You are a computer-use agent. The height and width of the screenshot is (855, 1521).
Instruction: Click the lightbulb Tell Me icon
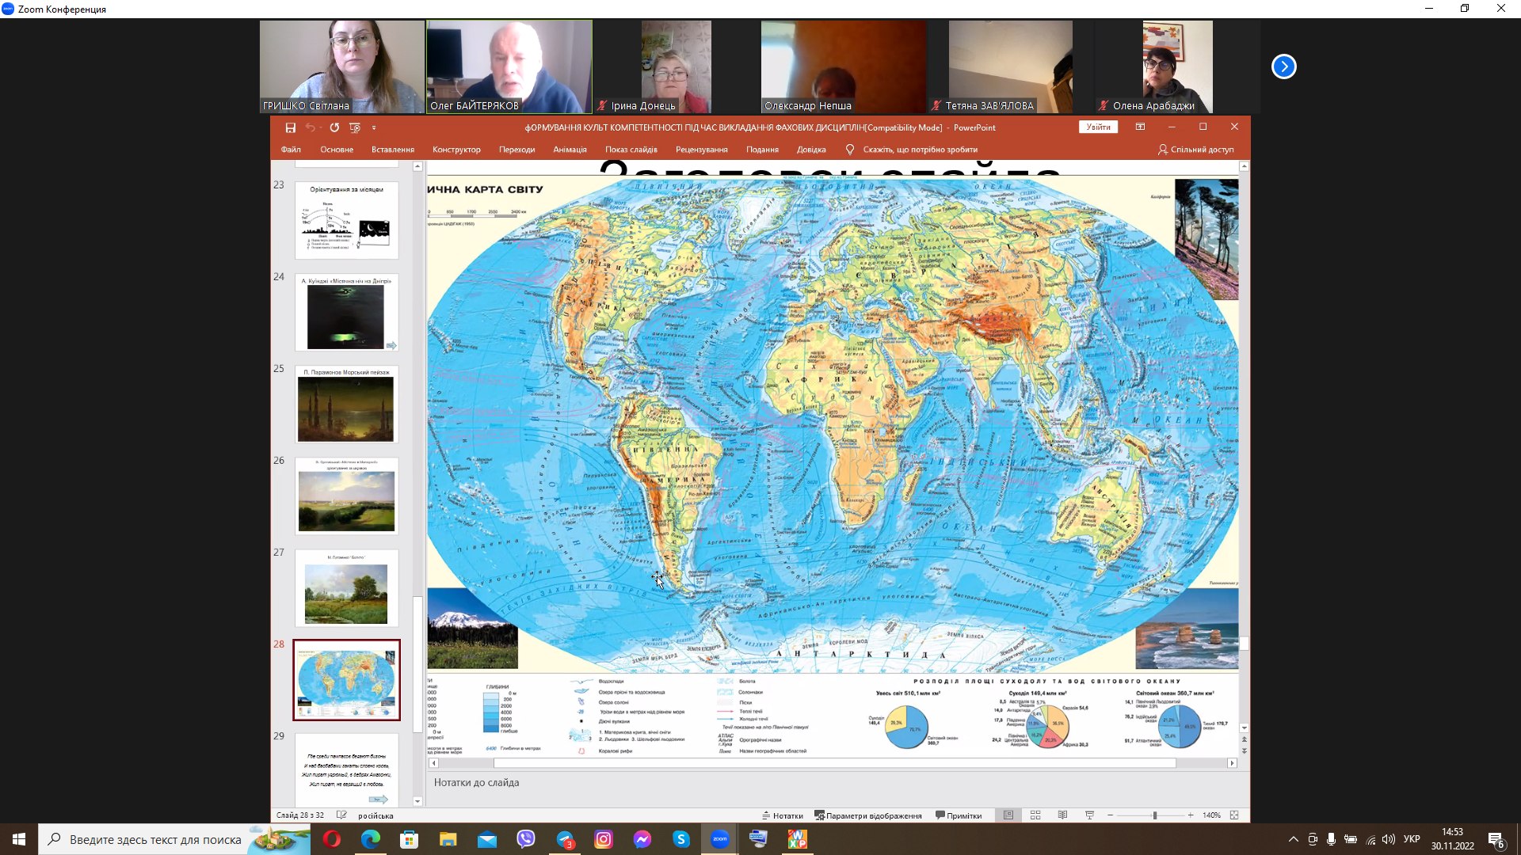pos(850,150)
